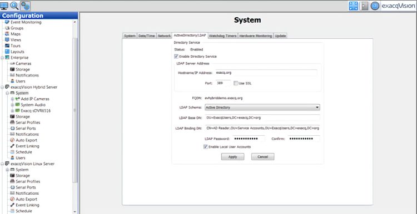
Task: Switch to the Network tab
Action: [x=164, y=36]
